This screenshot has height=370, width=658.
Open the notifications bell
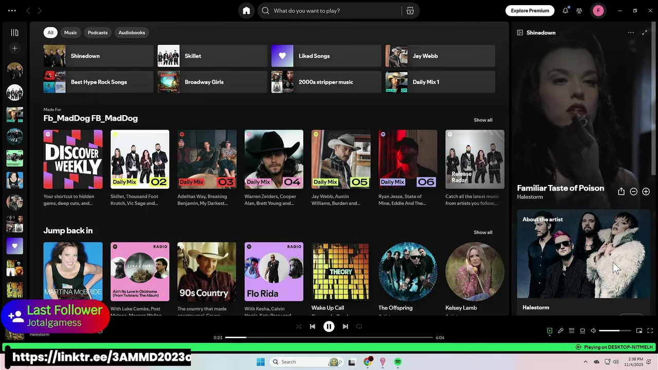[565, 11]
